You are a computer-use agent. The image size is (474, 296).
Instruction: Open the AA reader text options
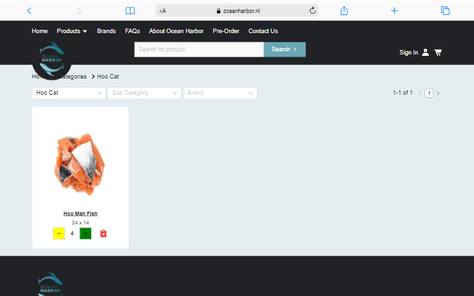[x=163, y=11]
